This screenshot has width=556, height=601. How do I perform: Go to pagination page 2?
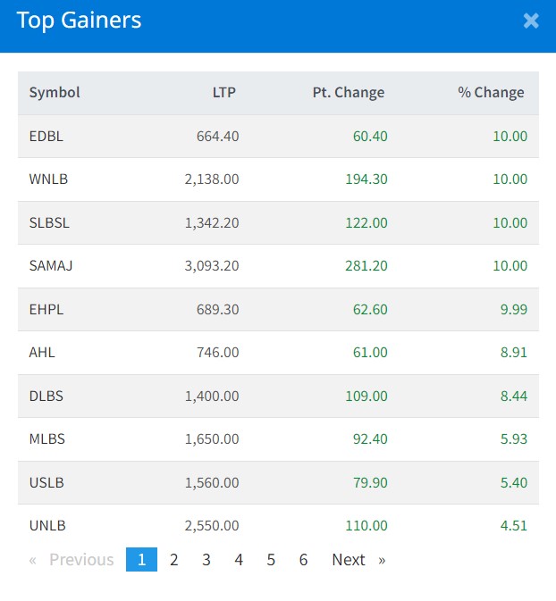[174, 560]
